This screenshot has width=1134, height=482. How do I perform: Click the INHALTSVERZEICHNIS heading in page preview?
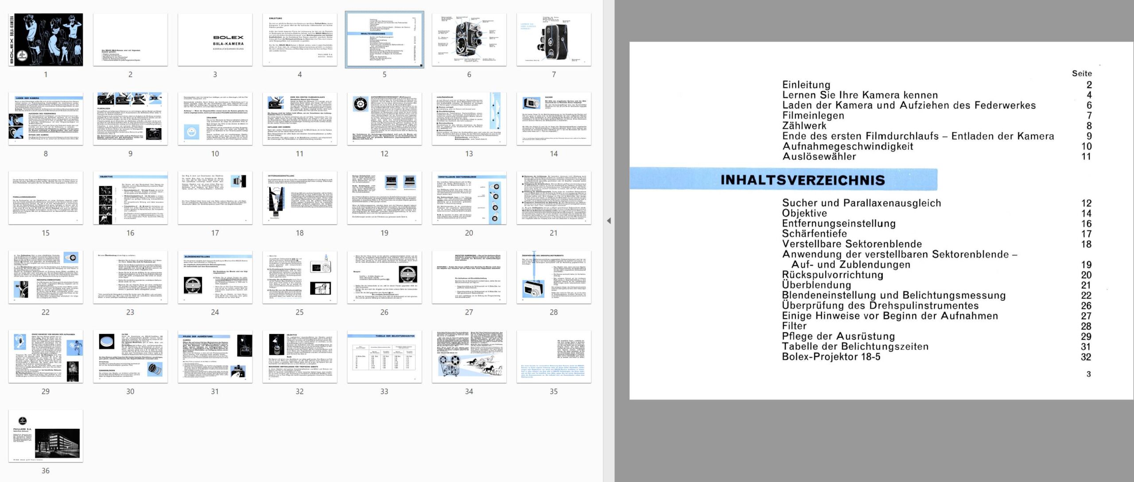(x=802, y=180)
